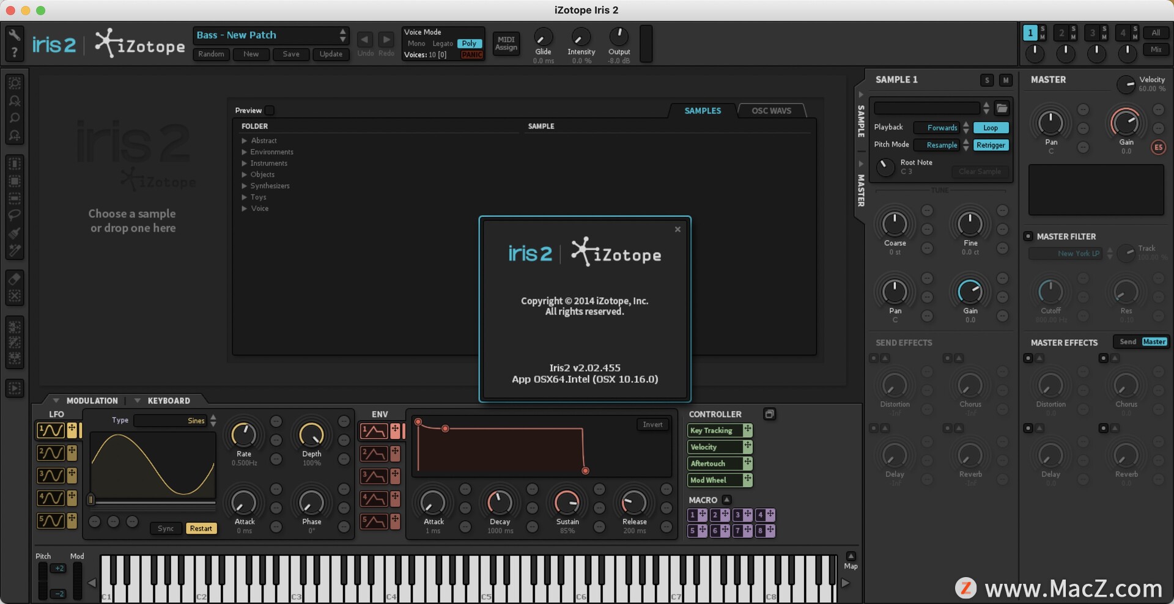Click the Mod wheel slider

coord(78,581)
